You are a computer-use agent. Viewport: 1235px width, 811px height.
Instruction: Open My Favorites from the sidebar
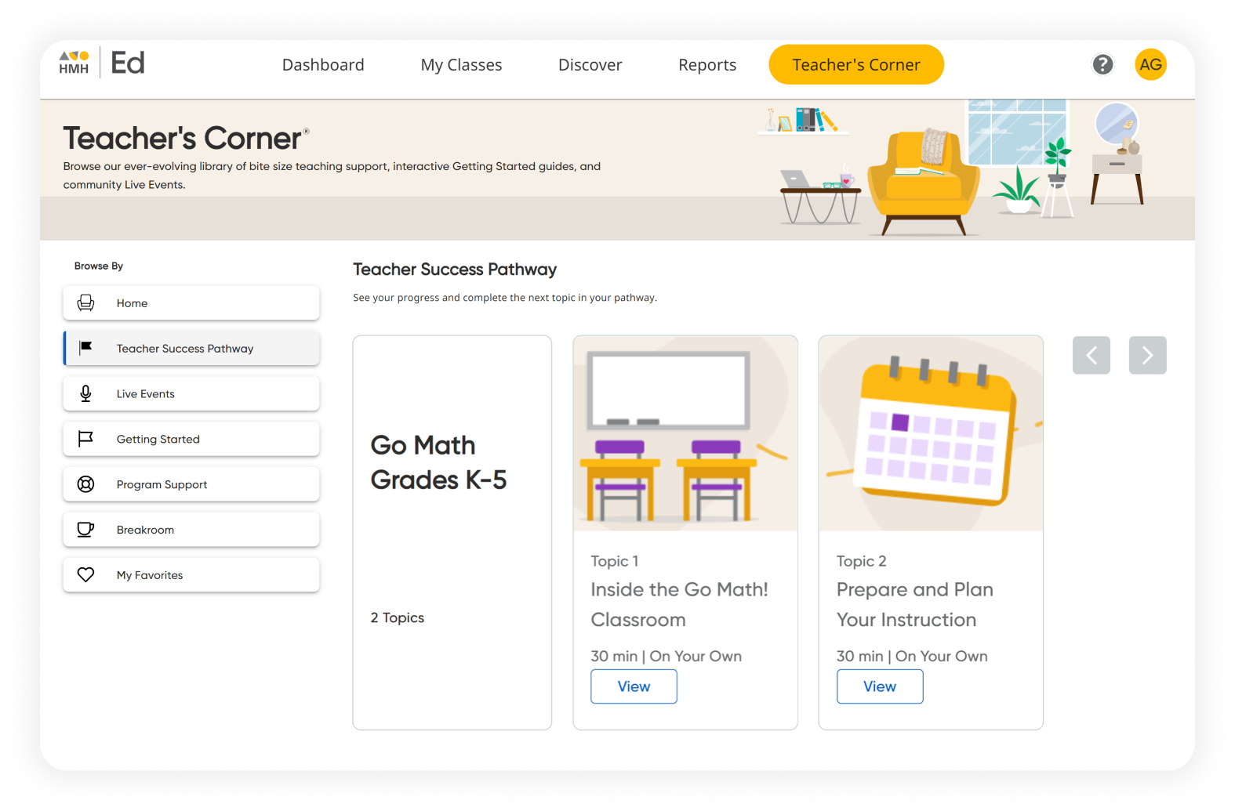click(x=191, y=575)
